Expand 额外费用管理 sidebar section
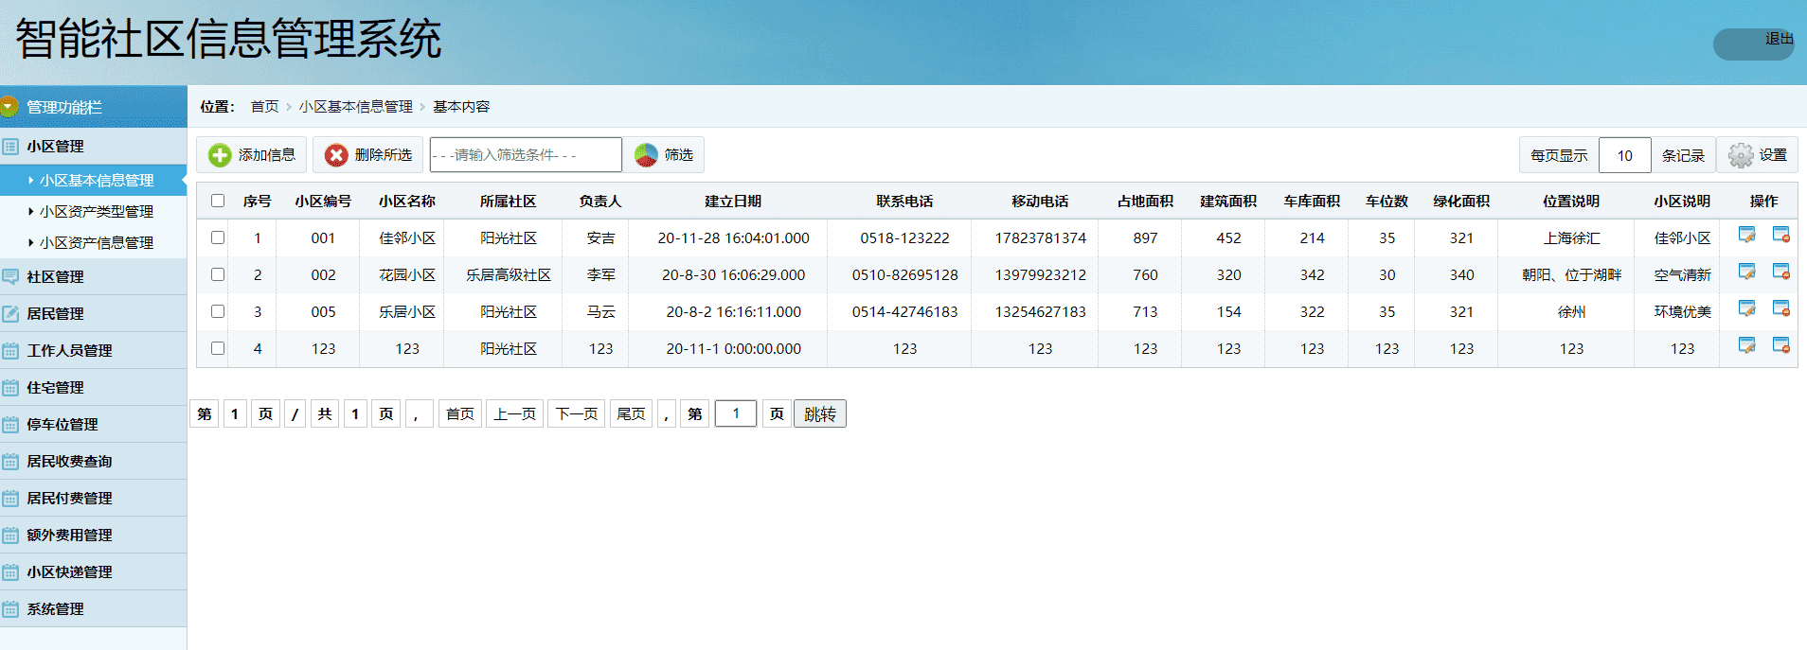 [x=93, y=536]
